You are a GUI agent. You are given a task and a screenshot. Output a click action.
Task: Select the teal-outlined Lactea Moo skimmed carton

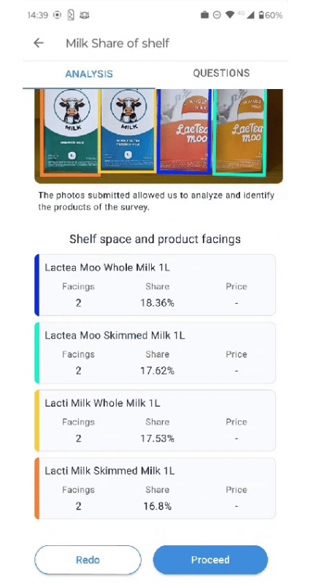239,132
